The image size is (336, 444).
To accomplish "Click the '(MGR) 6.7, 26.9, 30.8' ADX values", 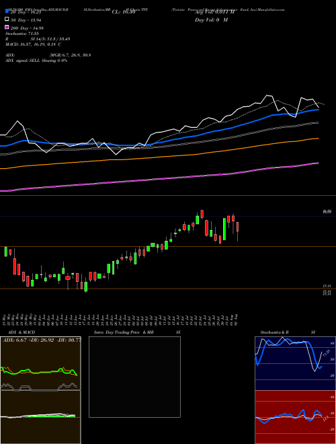I will [70, 55].
